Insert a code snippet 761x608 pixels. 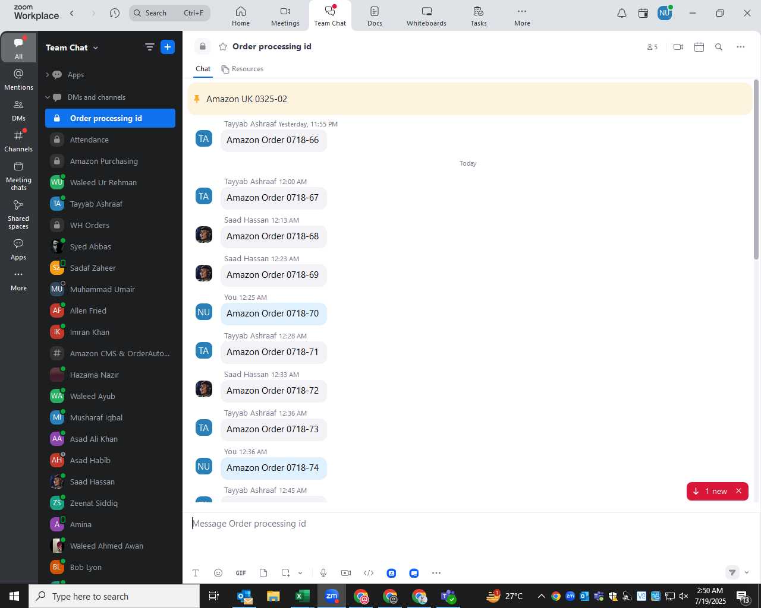(369, 573)
